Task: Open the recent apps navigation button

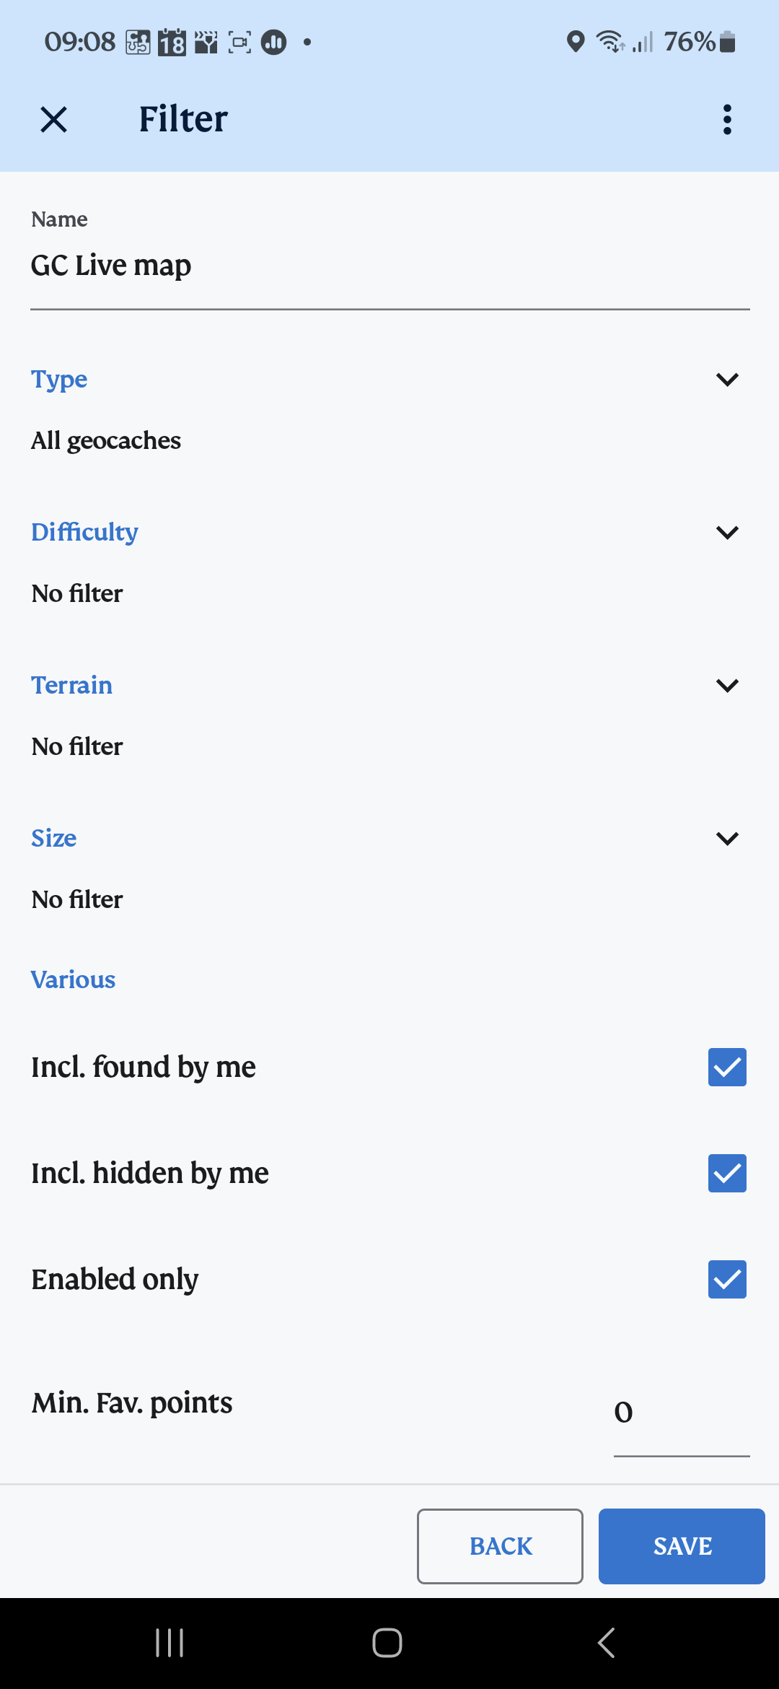Action: [170, 1643]
